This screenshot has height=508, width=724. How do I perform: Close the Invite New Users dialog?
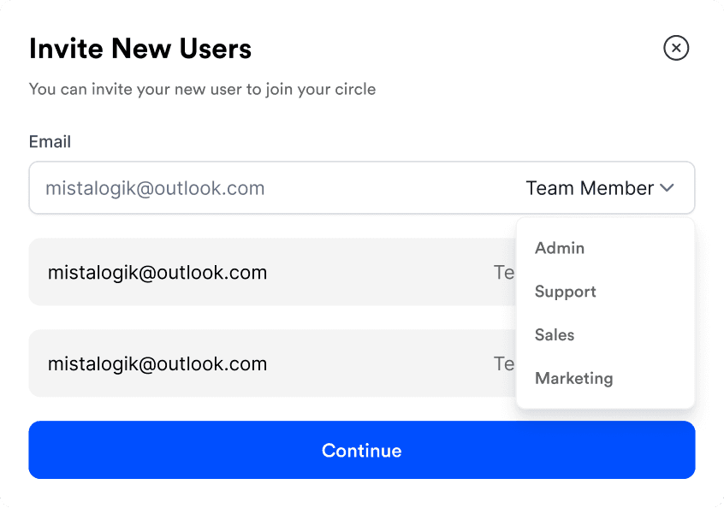(x=676, y=48)
